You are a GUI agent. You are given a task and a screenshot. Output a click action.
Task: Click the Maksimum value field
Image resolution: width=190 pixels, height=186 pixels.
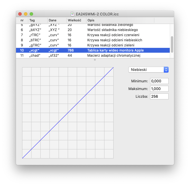tap(159, 89)
